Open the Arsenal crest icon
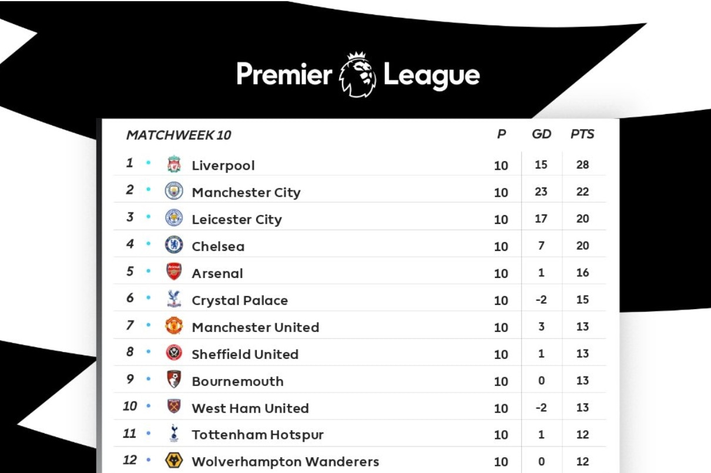The width and height of the screenshot is (711, 473). [x=174, y=273]
